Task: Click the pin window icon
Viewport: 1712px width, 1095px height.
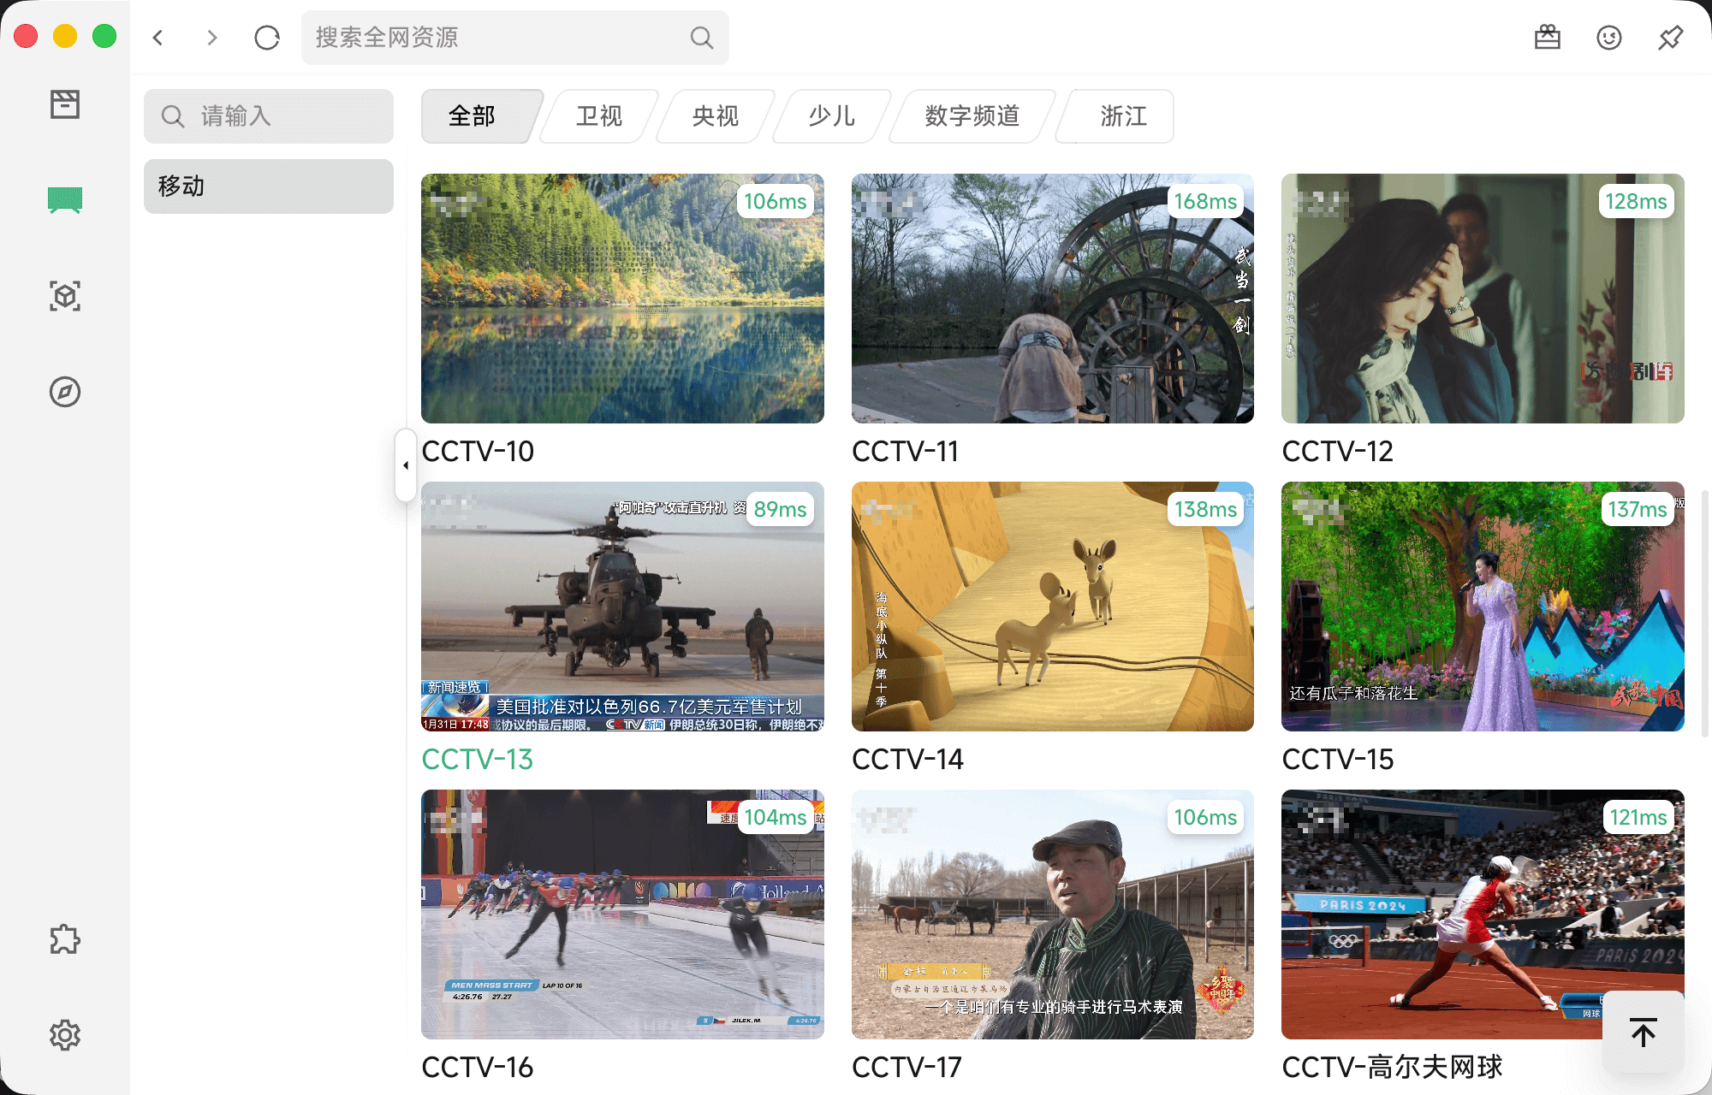Action: (1670, 38)
